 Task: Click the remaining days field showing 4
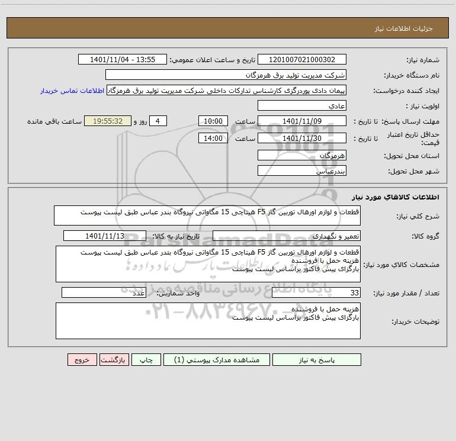click(158, 121)
